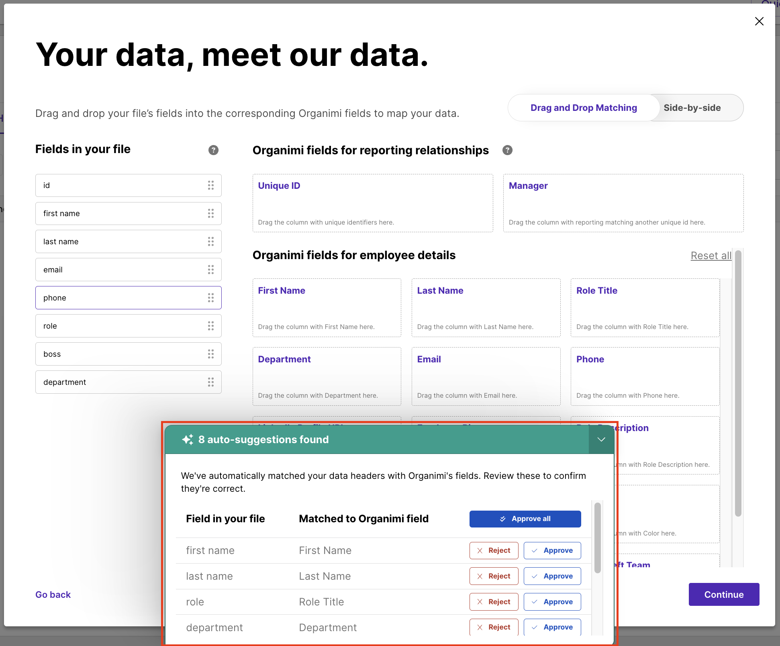
Task: Approve the first name suggestion
Action: (552, 550)
